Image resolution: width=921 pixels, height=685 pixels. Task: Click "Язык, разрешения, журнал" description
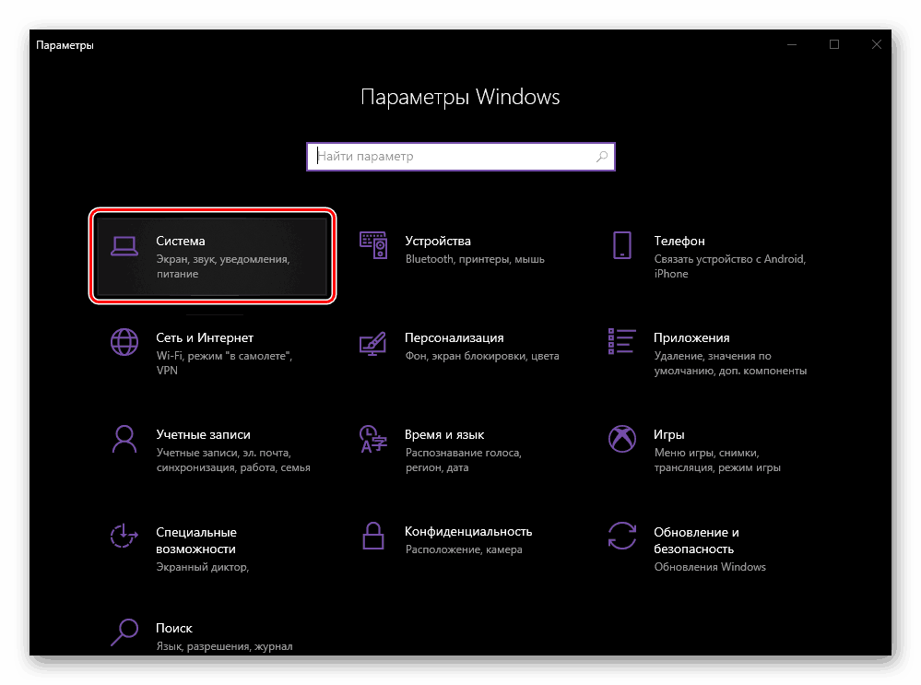(x=224, y=646)
